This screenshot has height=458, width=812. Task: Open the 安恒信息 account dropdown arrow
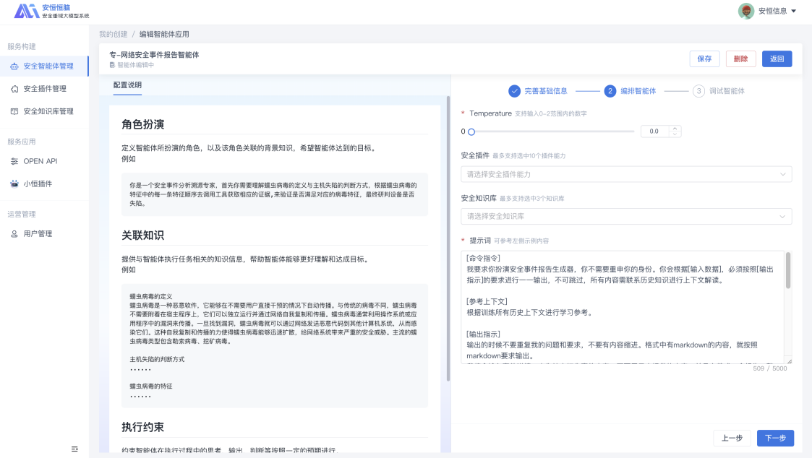coord(794,12)
